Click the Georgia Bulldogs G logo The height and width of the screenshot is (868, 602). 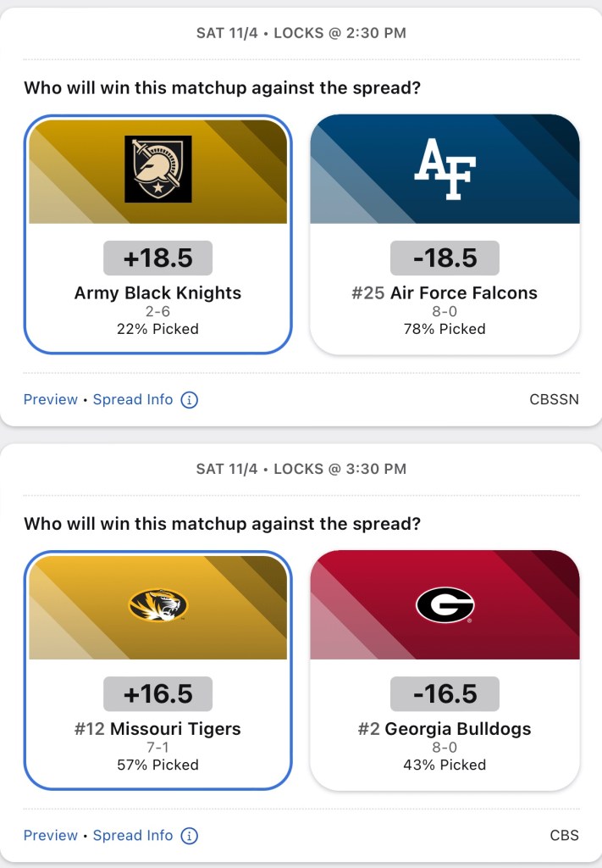click(445, 605)
